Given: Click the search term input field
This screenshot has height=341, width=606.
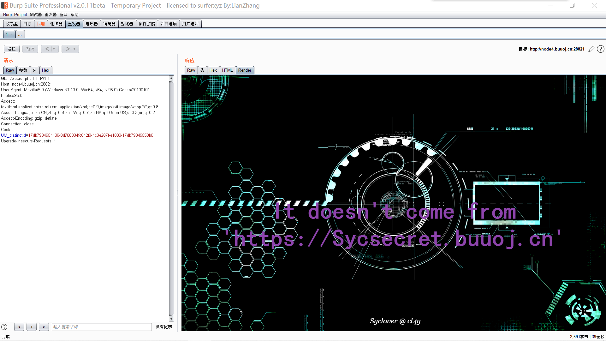Looking at the screenshot, I should [x=102, y=327].
